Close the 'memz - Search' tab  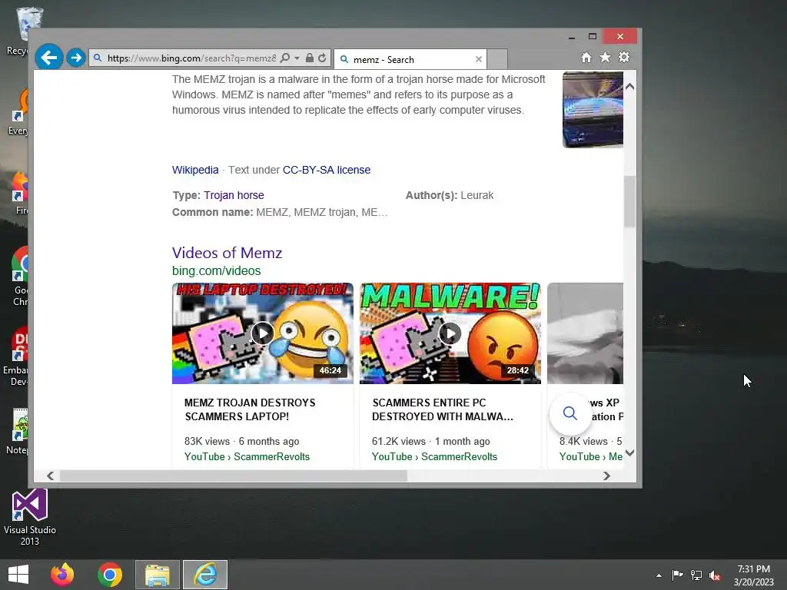coord(478,59)
